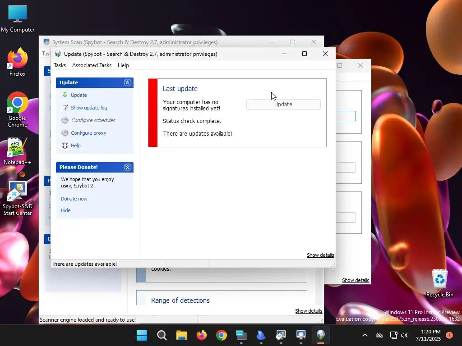This screenshot has height=346, width=462.
Task: Click the Help link in Update sidebar
Action: click(x=75, y=146)
